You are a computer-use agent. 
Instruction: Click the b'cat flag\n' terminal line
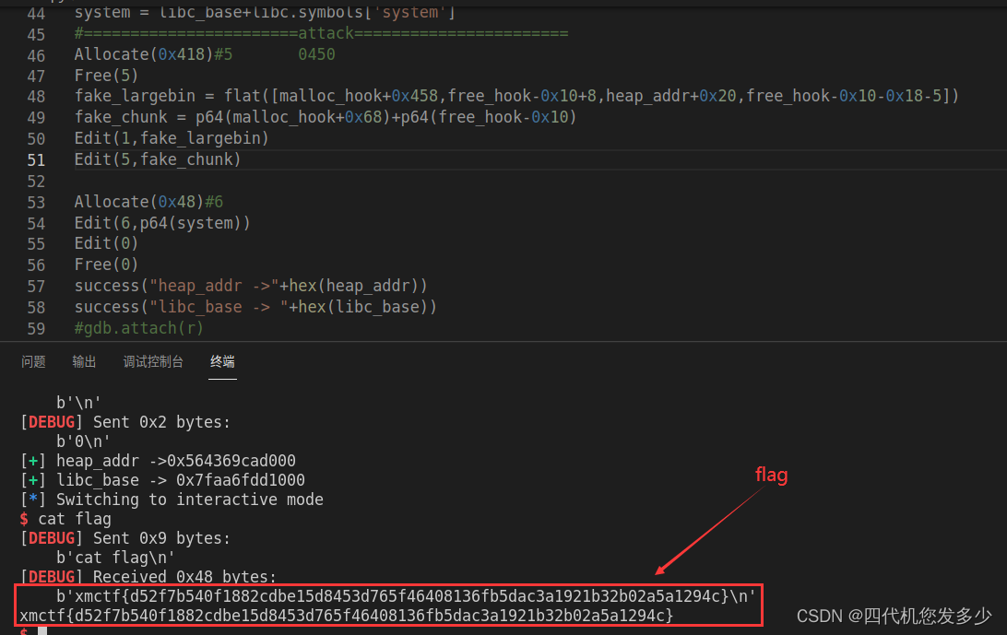(x=115, y=558)
